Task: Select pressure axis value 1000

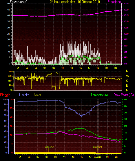Action: click(126, 34)
